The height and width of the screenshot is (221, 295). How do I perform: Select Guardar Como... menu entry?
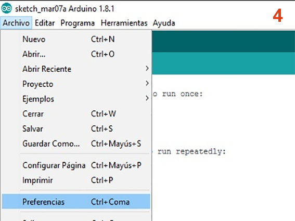pyautogui.click(x=76, y=144)
